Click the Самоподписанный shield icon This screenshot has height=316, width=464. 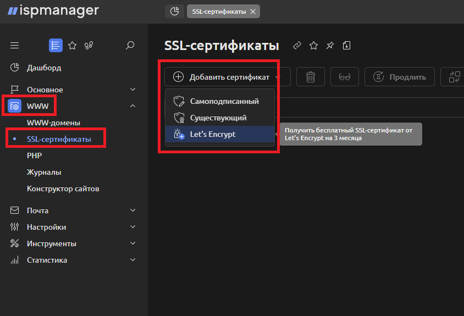click(x=179, y=101)
